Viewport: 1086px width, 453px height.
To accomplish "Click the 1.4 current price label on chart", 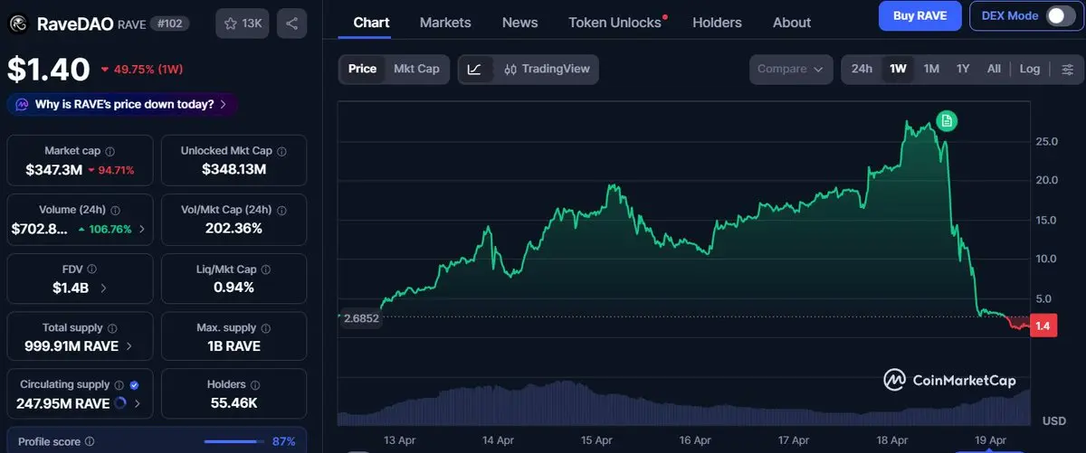I will coord(1042,326).
